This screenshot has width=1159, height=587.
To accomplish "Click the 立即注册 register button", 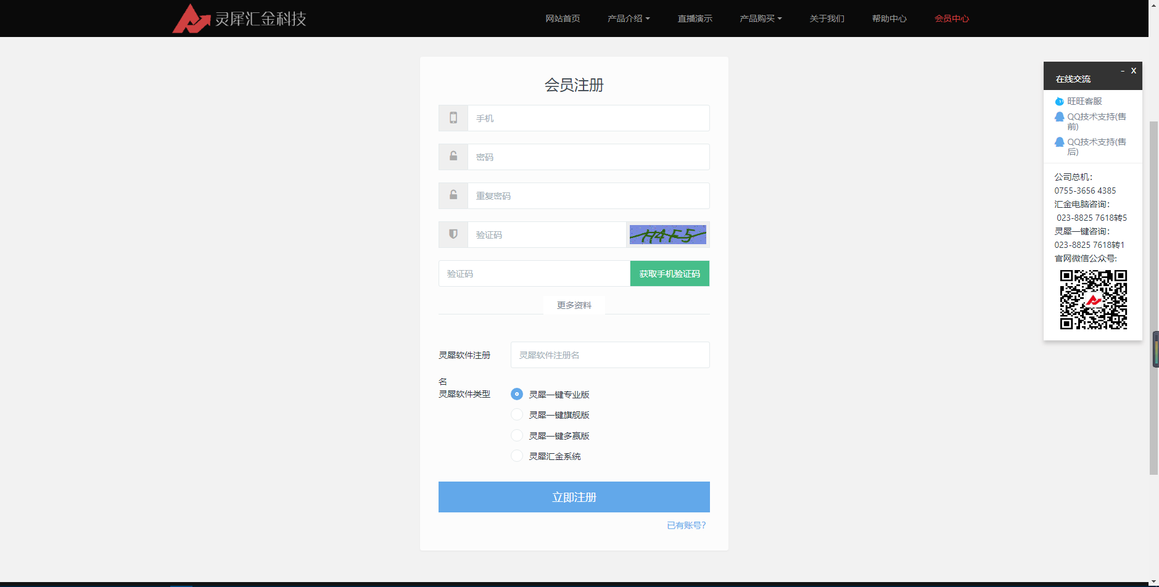I will pos(573,497).
